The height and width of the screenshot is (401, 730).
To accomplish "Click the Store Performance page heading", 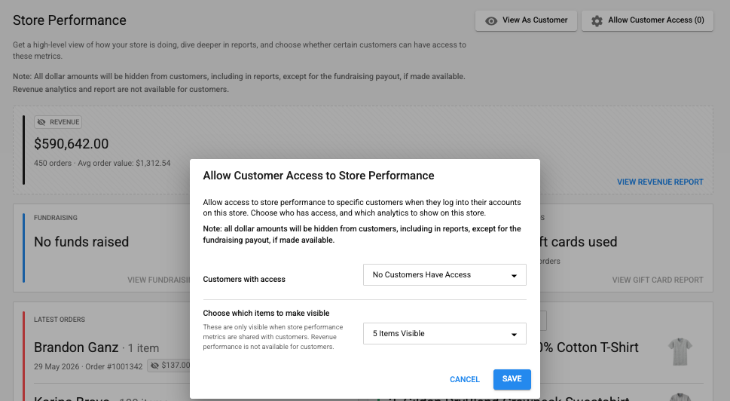I will point(69,20).
